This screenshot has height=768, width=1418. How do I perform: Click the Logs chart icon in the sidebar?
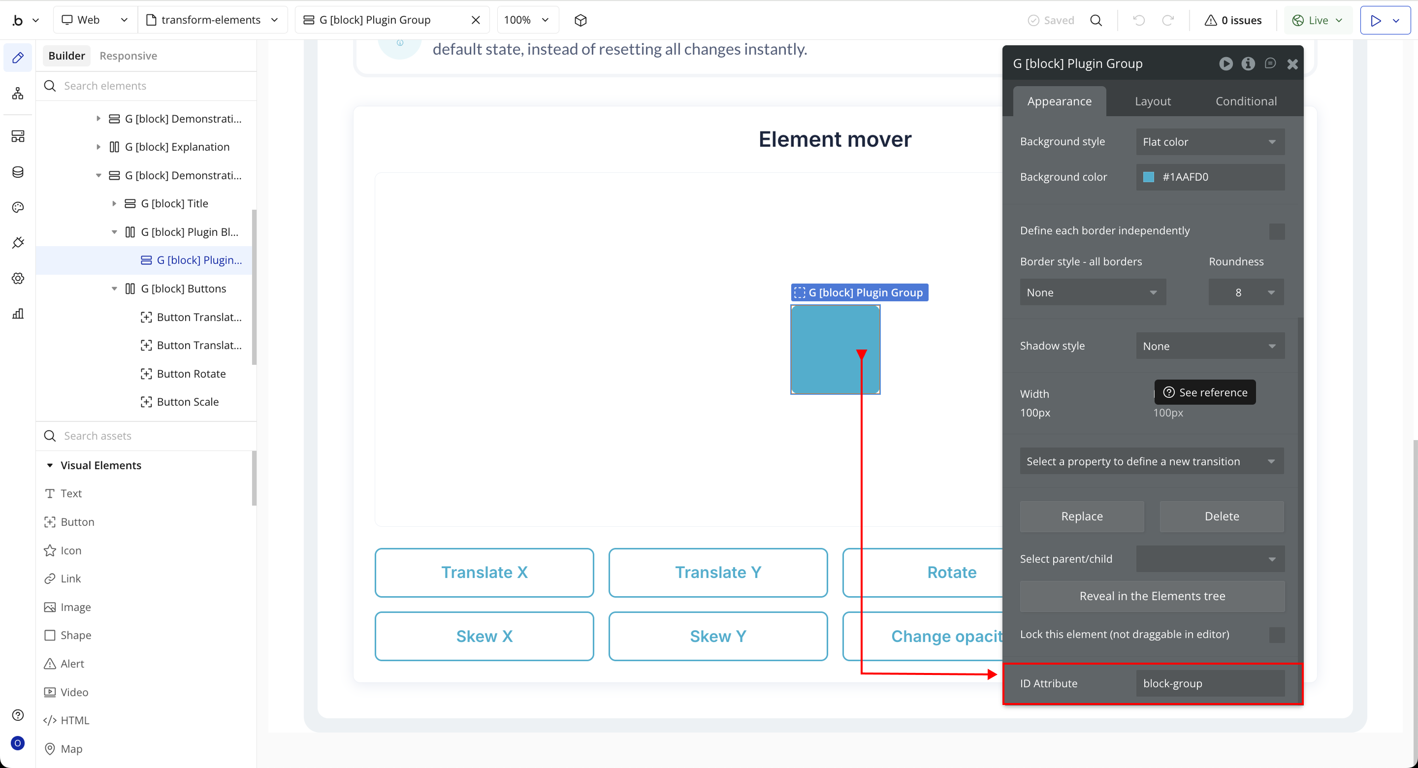point(18,314)
